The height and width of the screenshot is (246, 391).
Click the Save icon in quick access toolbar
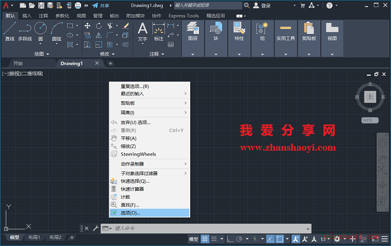coord(41,5)
